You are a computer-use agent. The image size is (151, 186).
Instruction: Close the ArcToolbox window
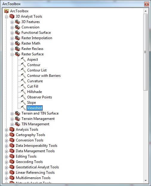(147, 4)
